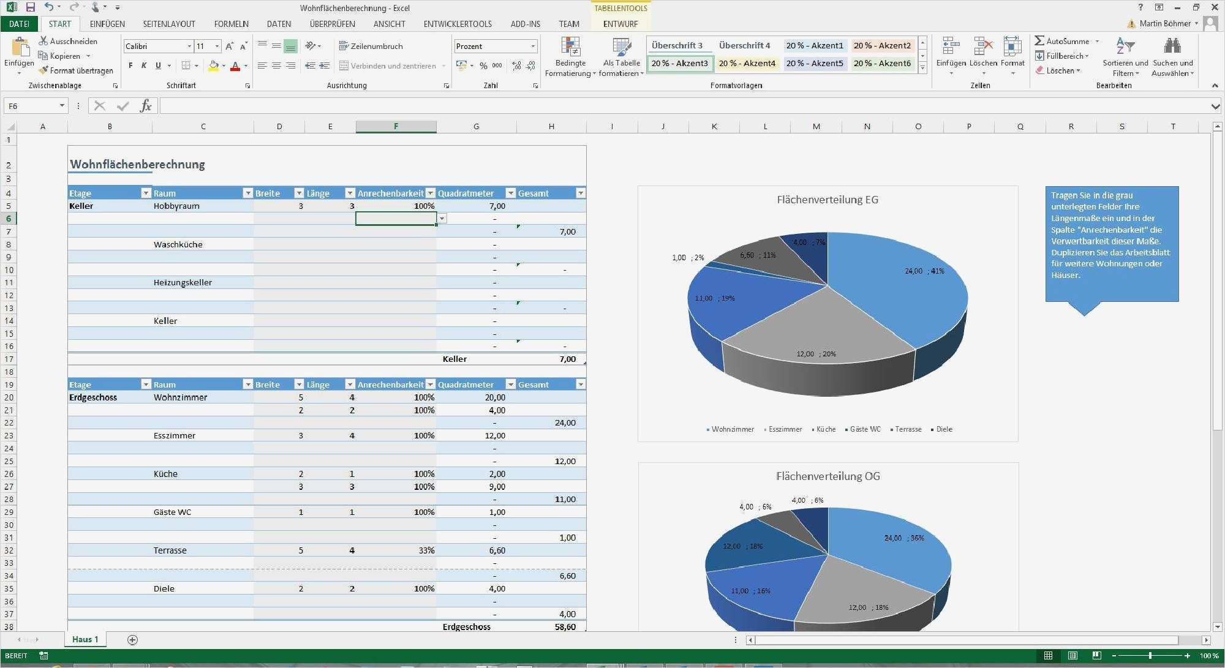
Task: Open the FORMELN ribbon tab
Action: point(231,24)
